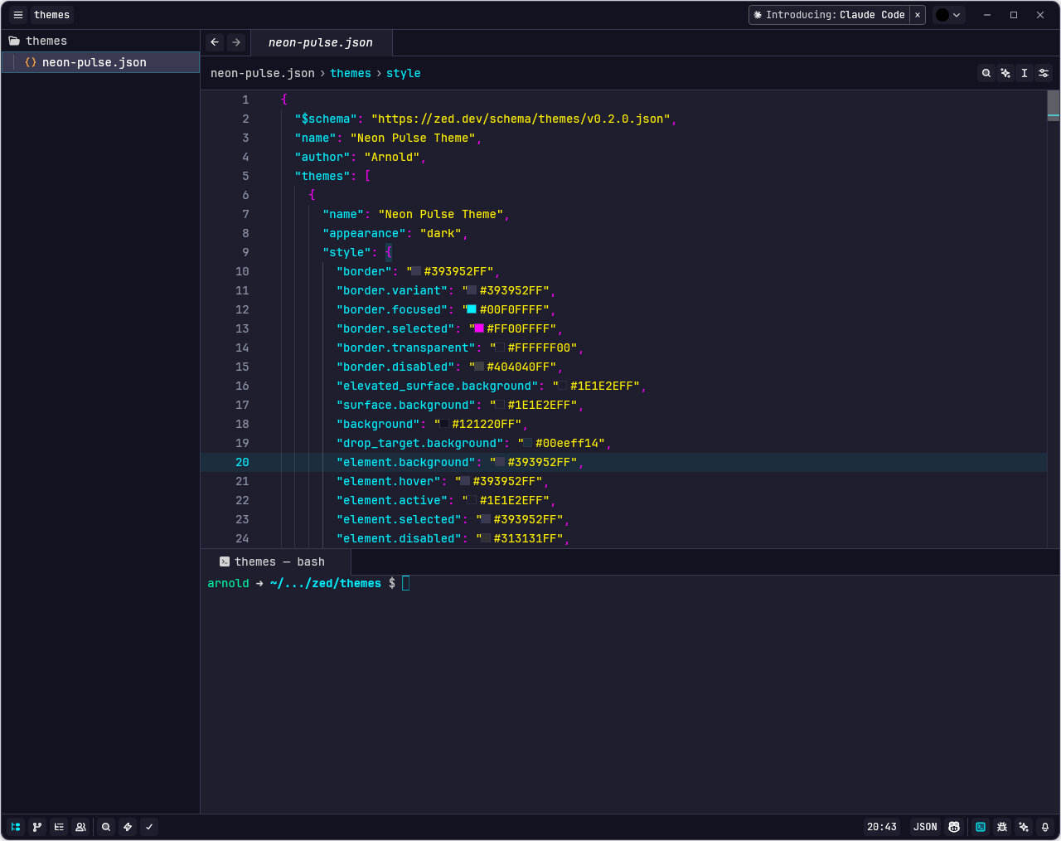Viewport: 1061px width, 841px height.
Task: Click the opening brace on line 6
Action: [312, 195]
